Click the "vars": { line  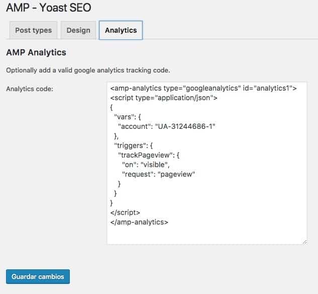pos(128,117)
